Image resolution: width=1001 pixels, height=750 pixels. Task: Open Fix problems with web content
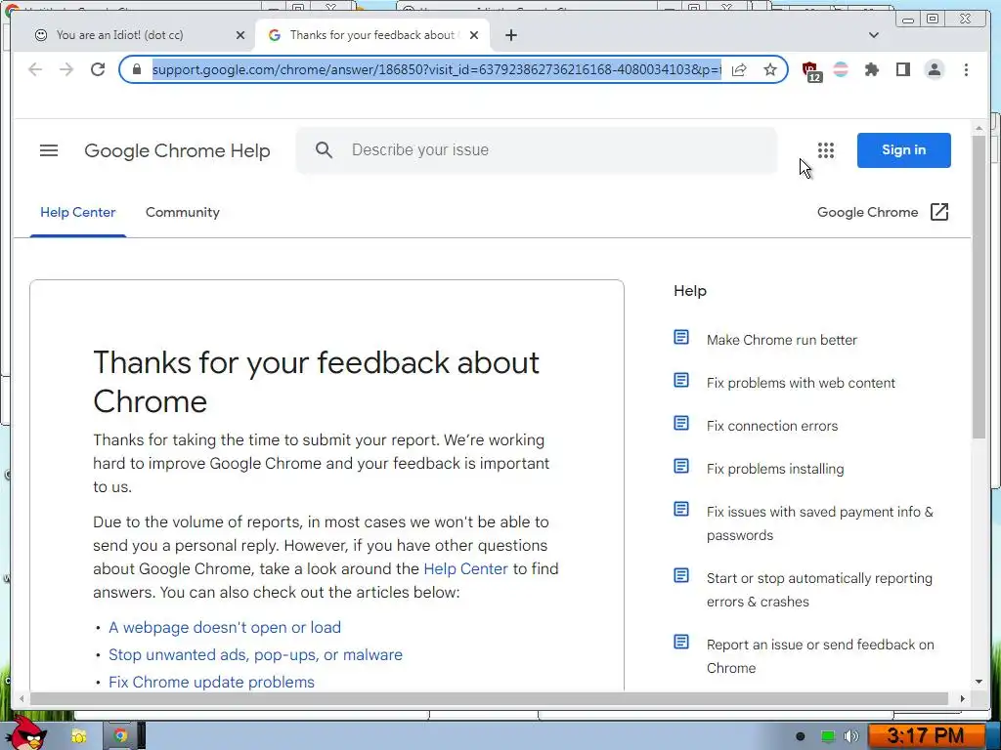tap(801, 383)
